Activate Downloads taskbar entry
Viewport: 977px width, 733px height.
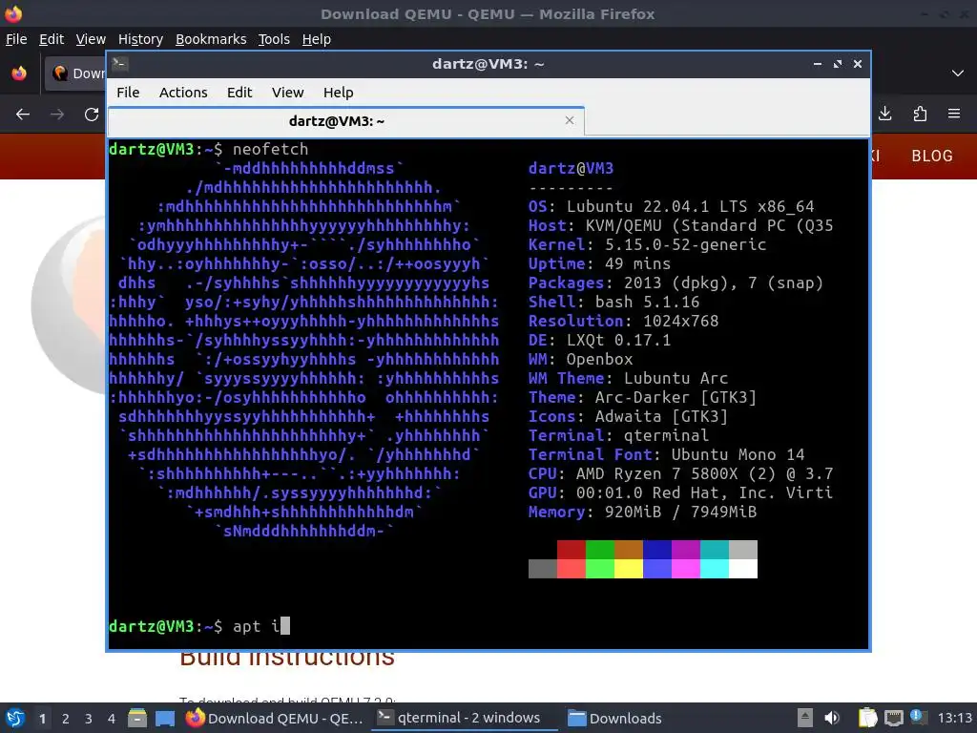(615, 718)
